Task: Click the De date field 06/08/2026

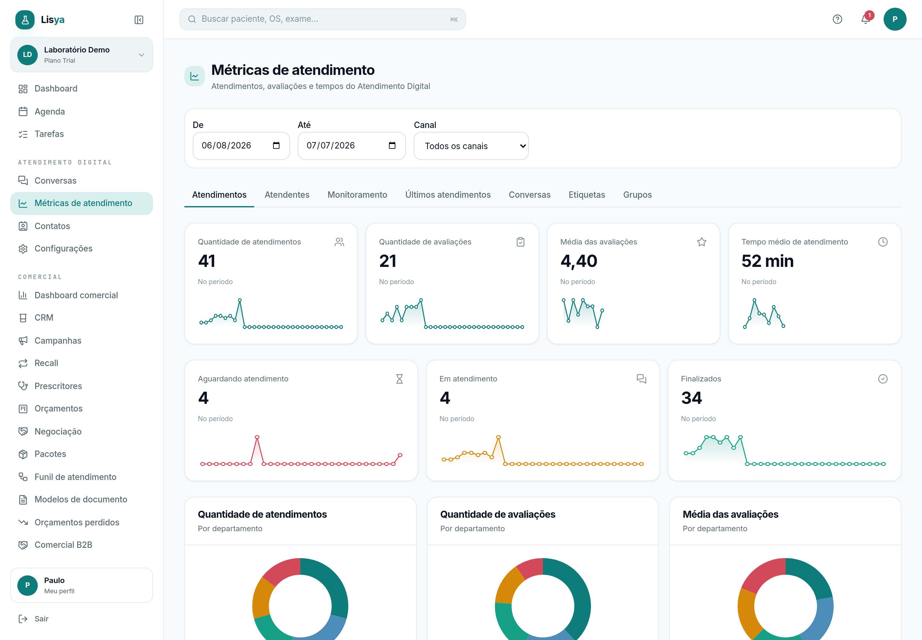Action: (241, 146)
